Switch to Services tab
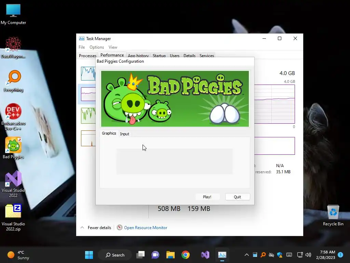350x263 pixels. coord(207,56)
